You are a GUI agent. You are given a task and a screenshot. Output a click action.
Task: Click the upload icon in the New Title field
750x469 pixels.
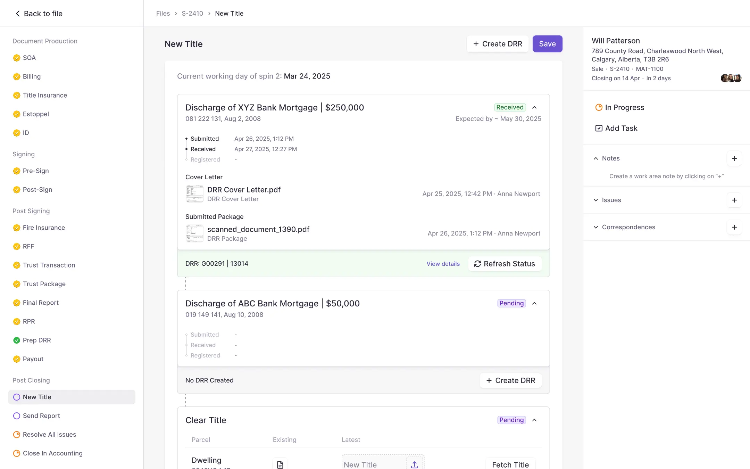pyautogui.click(x=414, y=464)
